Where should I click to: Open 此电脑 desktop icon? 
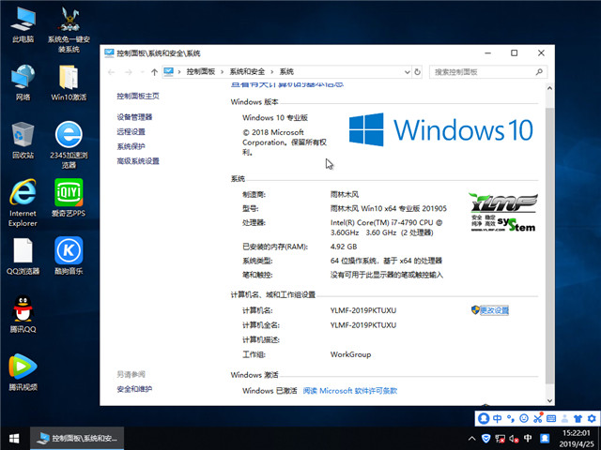pos(23,25)
